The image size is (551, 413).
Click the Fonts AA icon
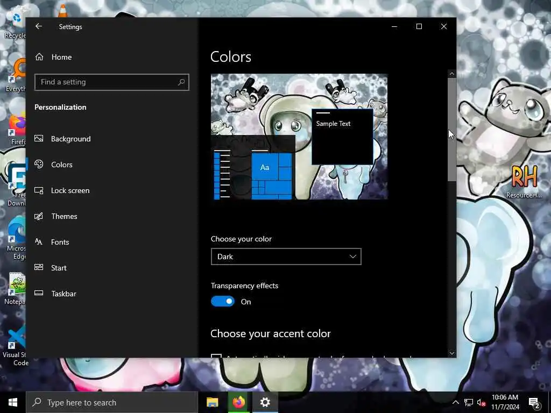(x=39, y=241)
